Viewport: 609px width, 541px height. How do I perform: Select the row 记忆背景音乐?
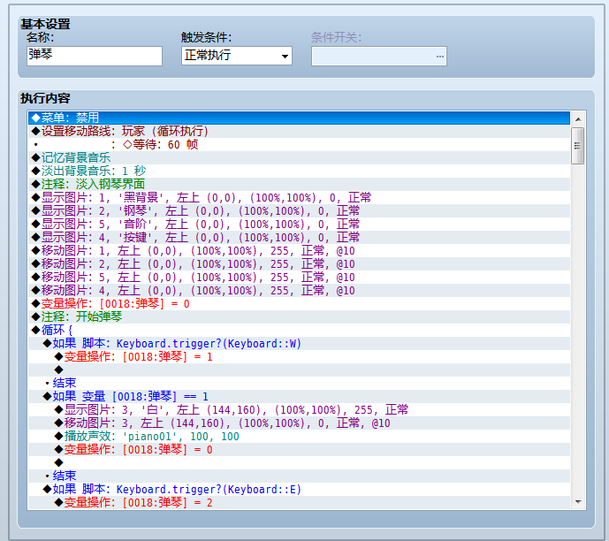coord(299,157)
